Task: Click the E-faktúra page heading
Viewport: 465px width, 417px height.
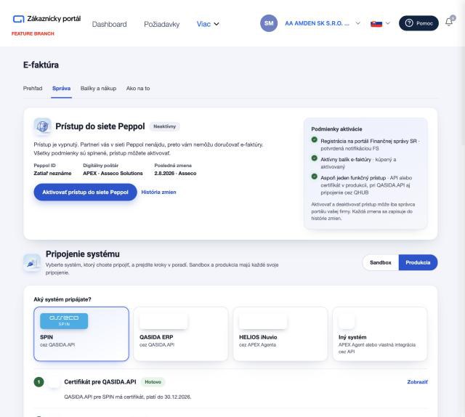Action: click(41, 65)
